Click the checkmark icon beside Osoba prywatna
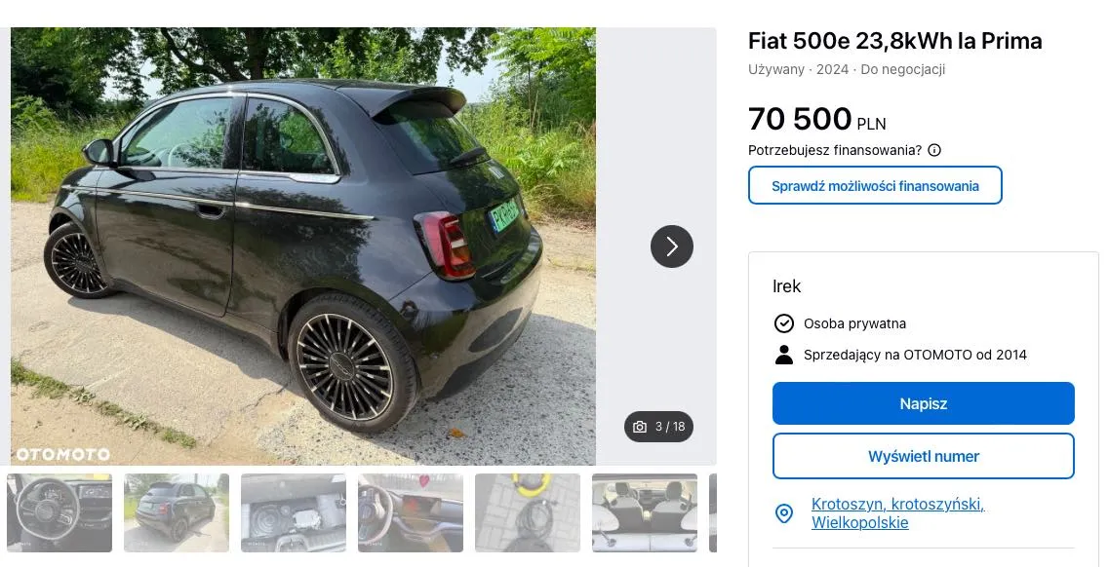The image size is (1109, 567). (784, 323)
